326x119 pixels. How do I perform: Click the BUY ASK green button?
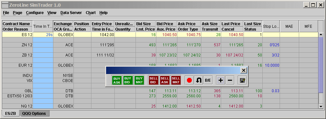[117, 80]
